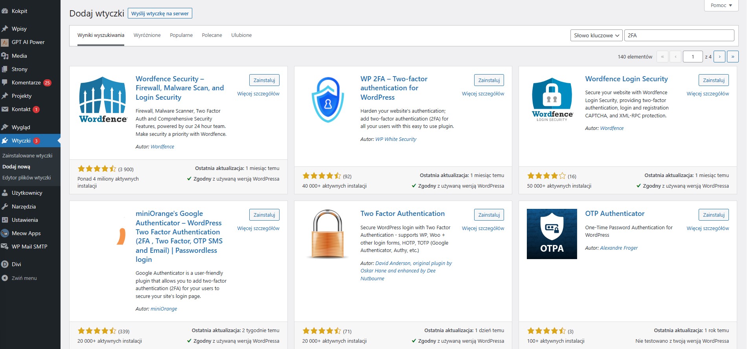Viewport: 747px width, 349px height.
Task: Click the Strony pages icon
Action: [5, 69]
